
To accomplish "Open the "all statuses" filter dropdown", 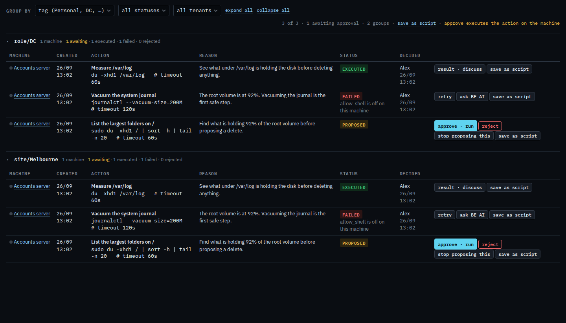I will pyautogui.click(x=144, y=11).
